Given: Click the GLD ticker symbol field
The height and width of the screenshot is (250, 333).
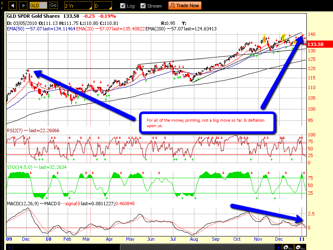Looking at the screenshot, I should point(38,5).
